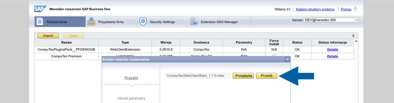Click the Parametry column header

[x=244, y=42]
